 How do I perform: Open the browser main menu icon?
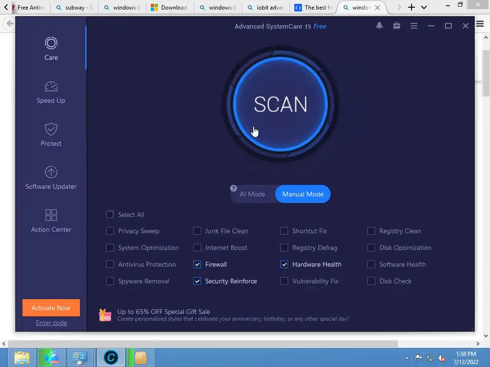[480, 24]
